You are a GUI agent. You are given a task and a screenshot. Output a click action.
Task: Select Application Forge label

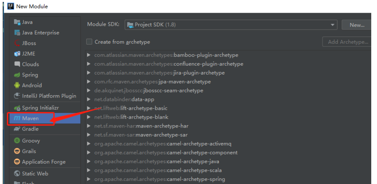click(x=44, y=162)
